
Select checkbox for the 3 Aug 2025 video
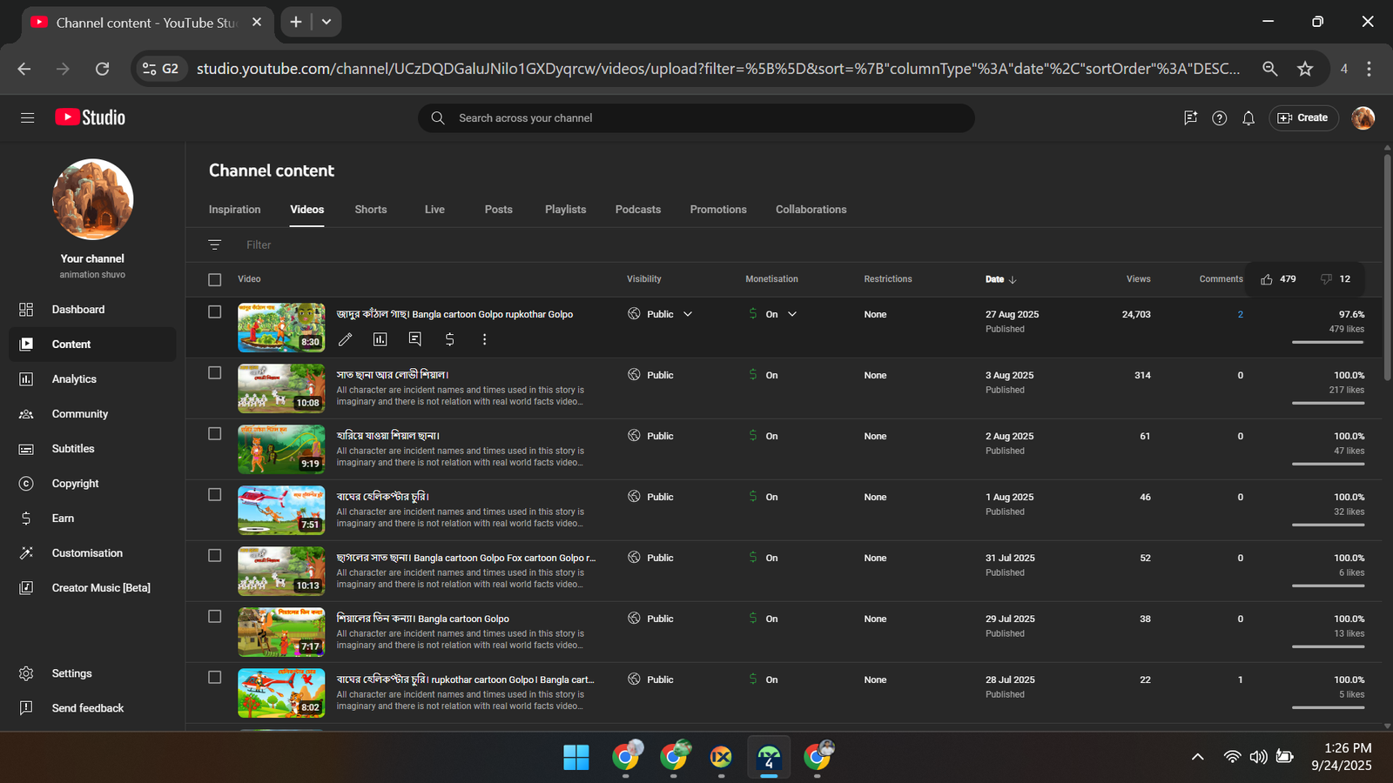[215, 373]
